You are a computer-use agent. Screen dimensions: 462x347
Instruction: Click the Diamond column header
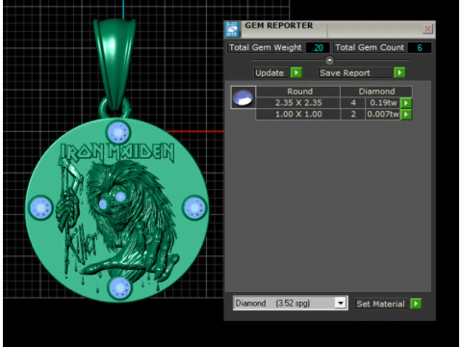(x=376, y=92)
